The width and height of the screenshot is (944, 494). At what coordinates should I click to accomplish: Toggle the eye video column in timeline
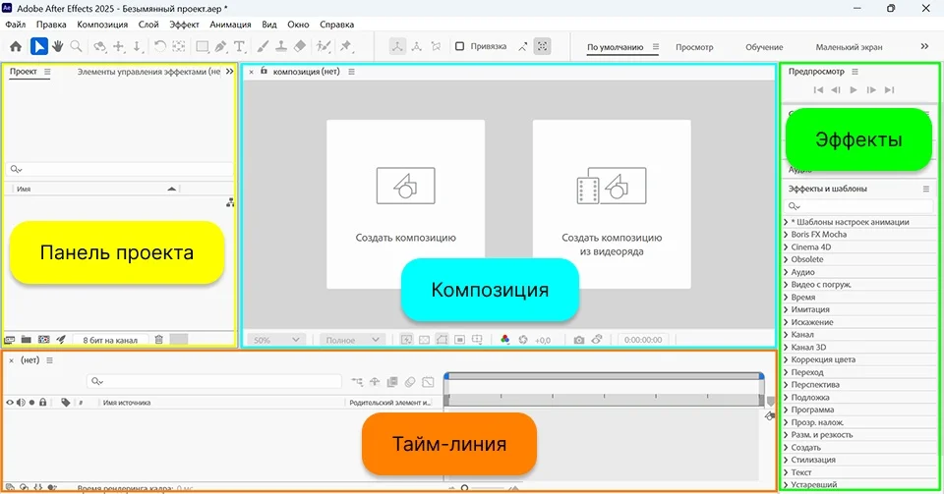point(11,402)
